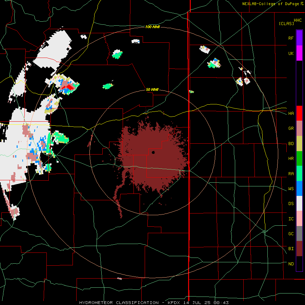
Task: Pick the HR dark green legend block
Action: (x=299, y=159)
